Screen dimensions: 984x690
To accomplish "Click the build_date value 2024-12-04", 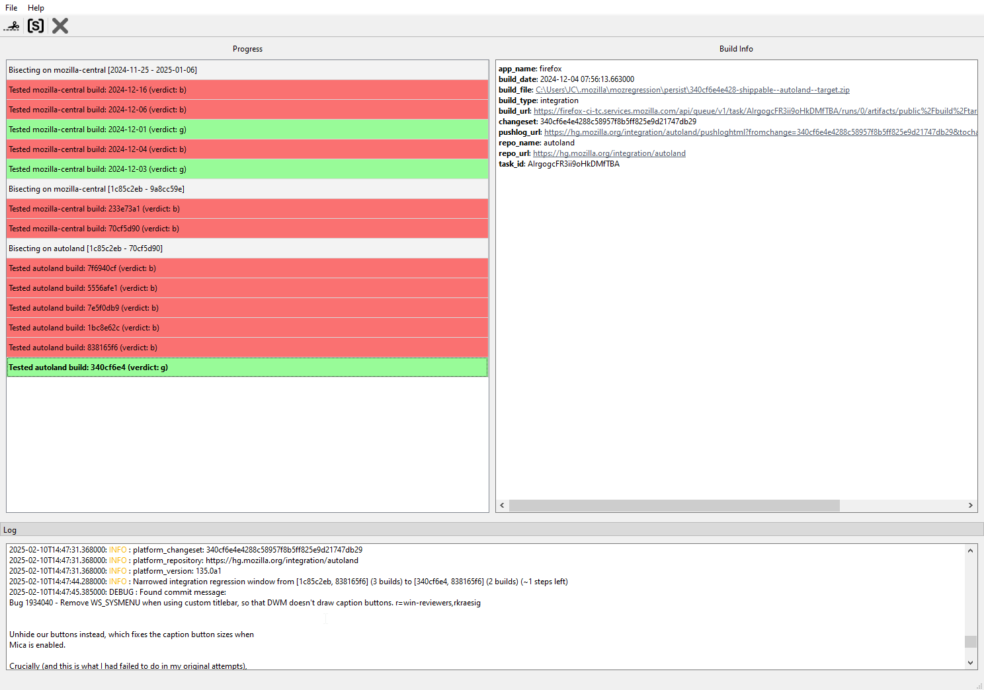I will (x=587, y=79).
